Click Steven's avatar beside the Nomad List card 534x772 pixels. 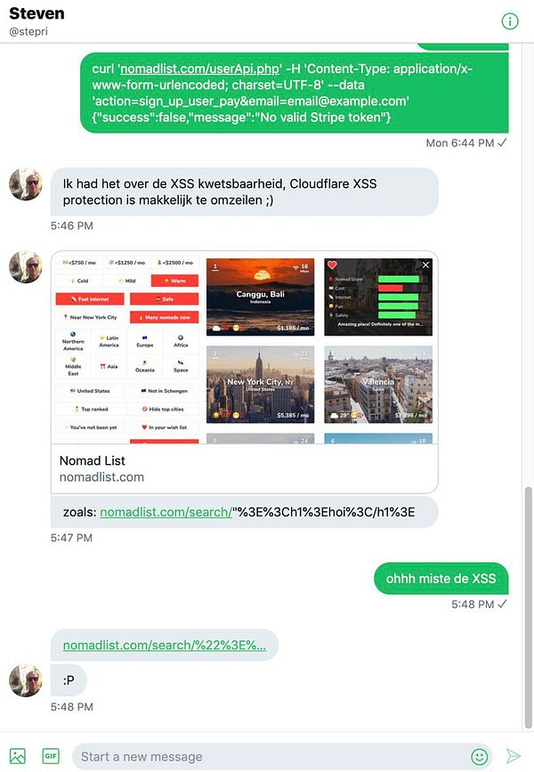point(26,267)
